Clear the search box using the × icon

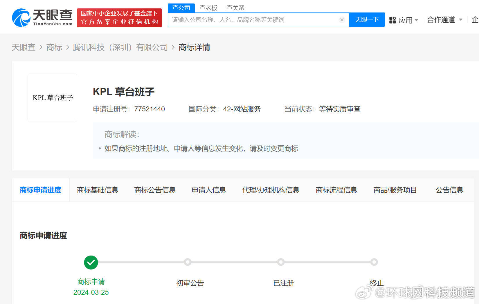click(342, 19)
